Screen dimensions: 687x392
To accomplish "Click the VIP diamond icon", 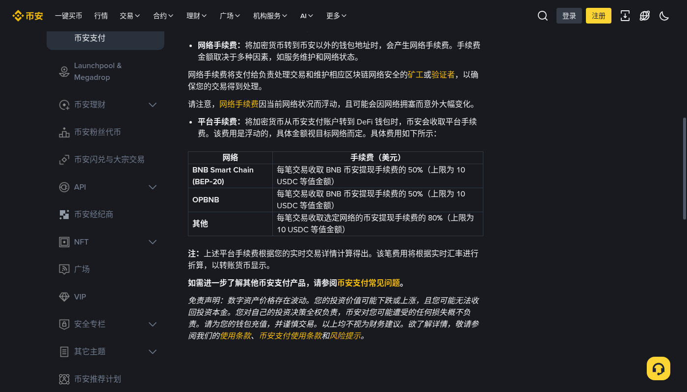I will pyautogui.click(x=64, y=297).
